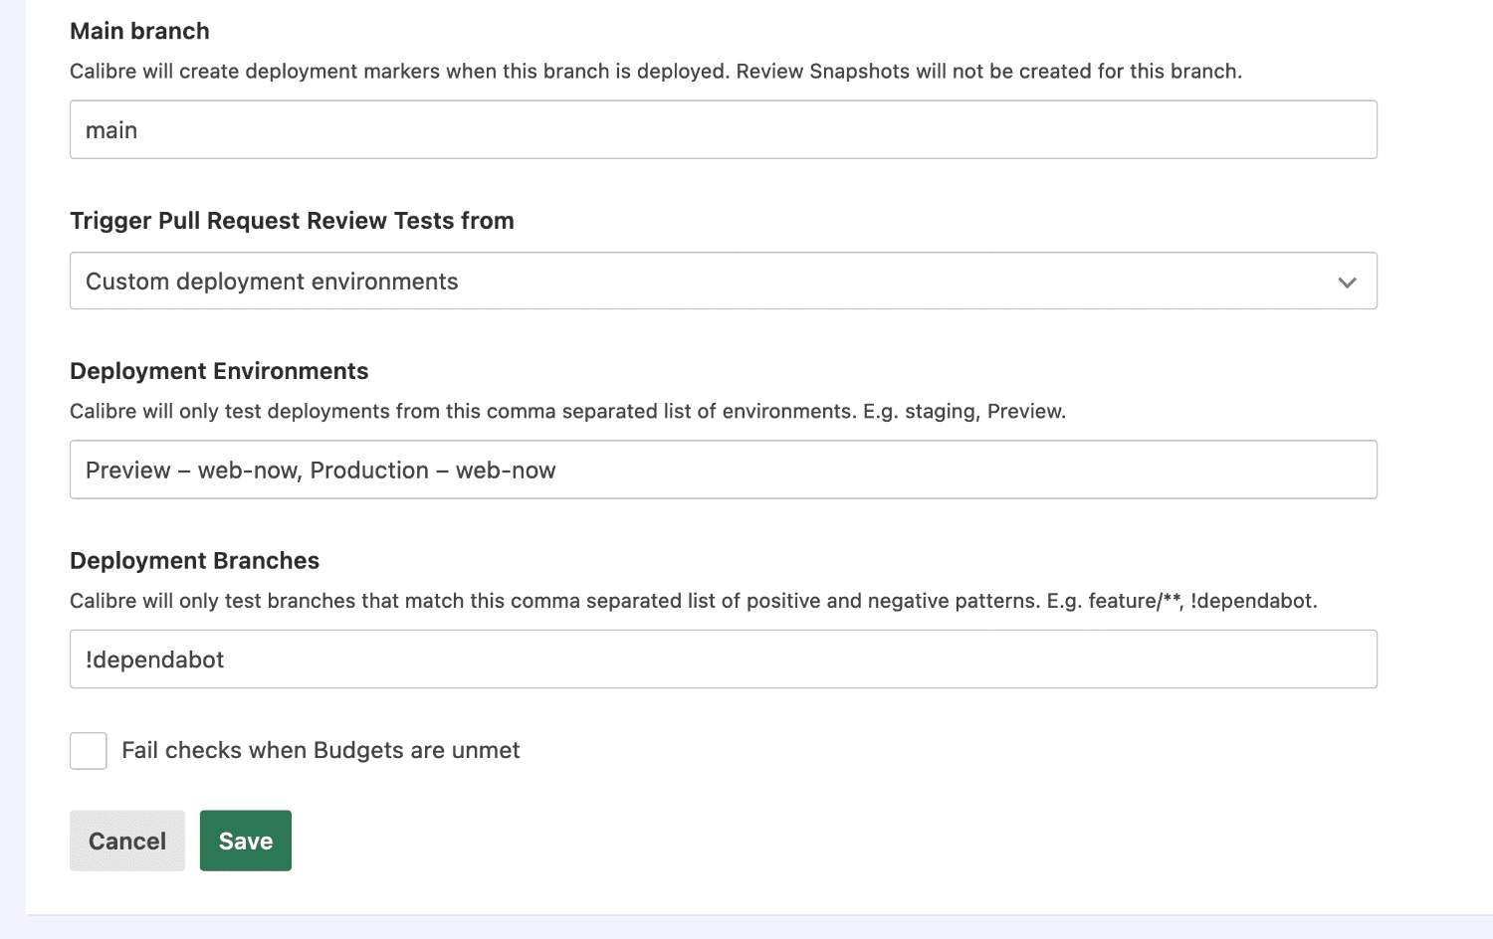Click the dropdown chevron arrow
The height and width of the screenshot is (939, 1493).
tap(1348, 282)
